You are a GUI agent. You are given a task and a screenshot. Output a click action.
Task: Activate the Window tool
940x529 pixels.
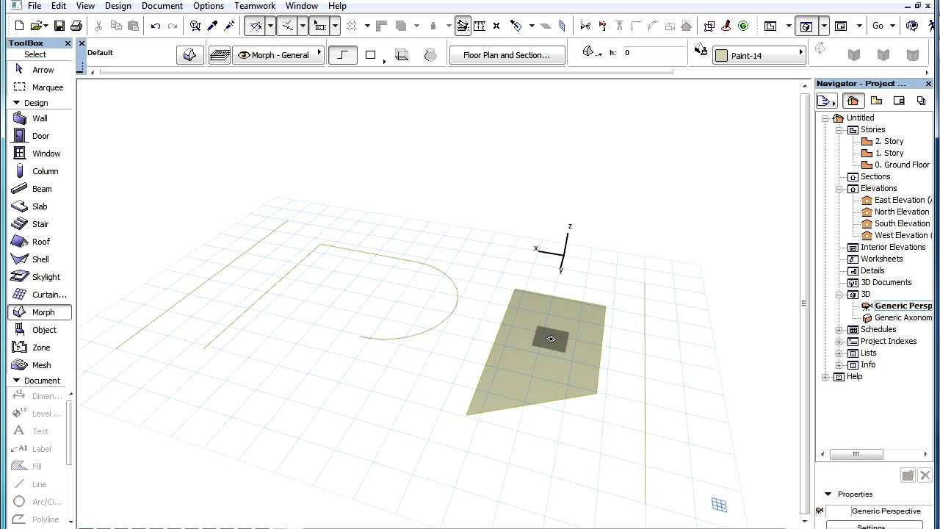(40, 154)
